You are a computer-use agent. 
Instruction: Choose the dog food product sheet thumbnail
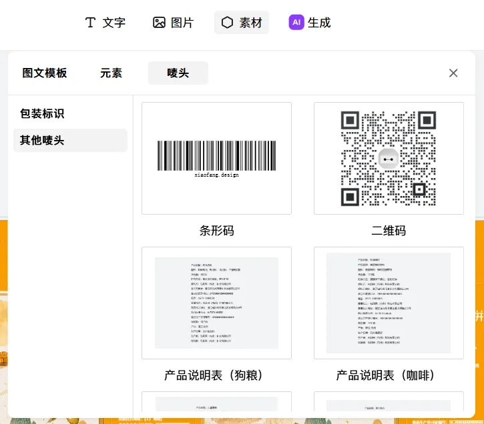point(216,303)
